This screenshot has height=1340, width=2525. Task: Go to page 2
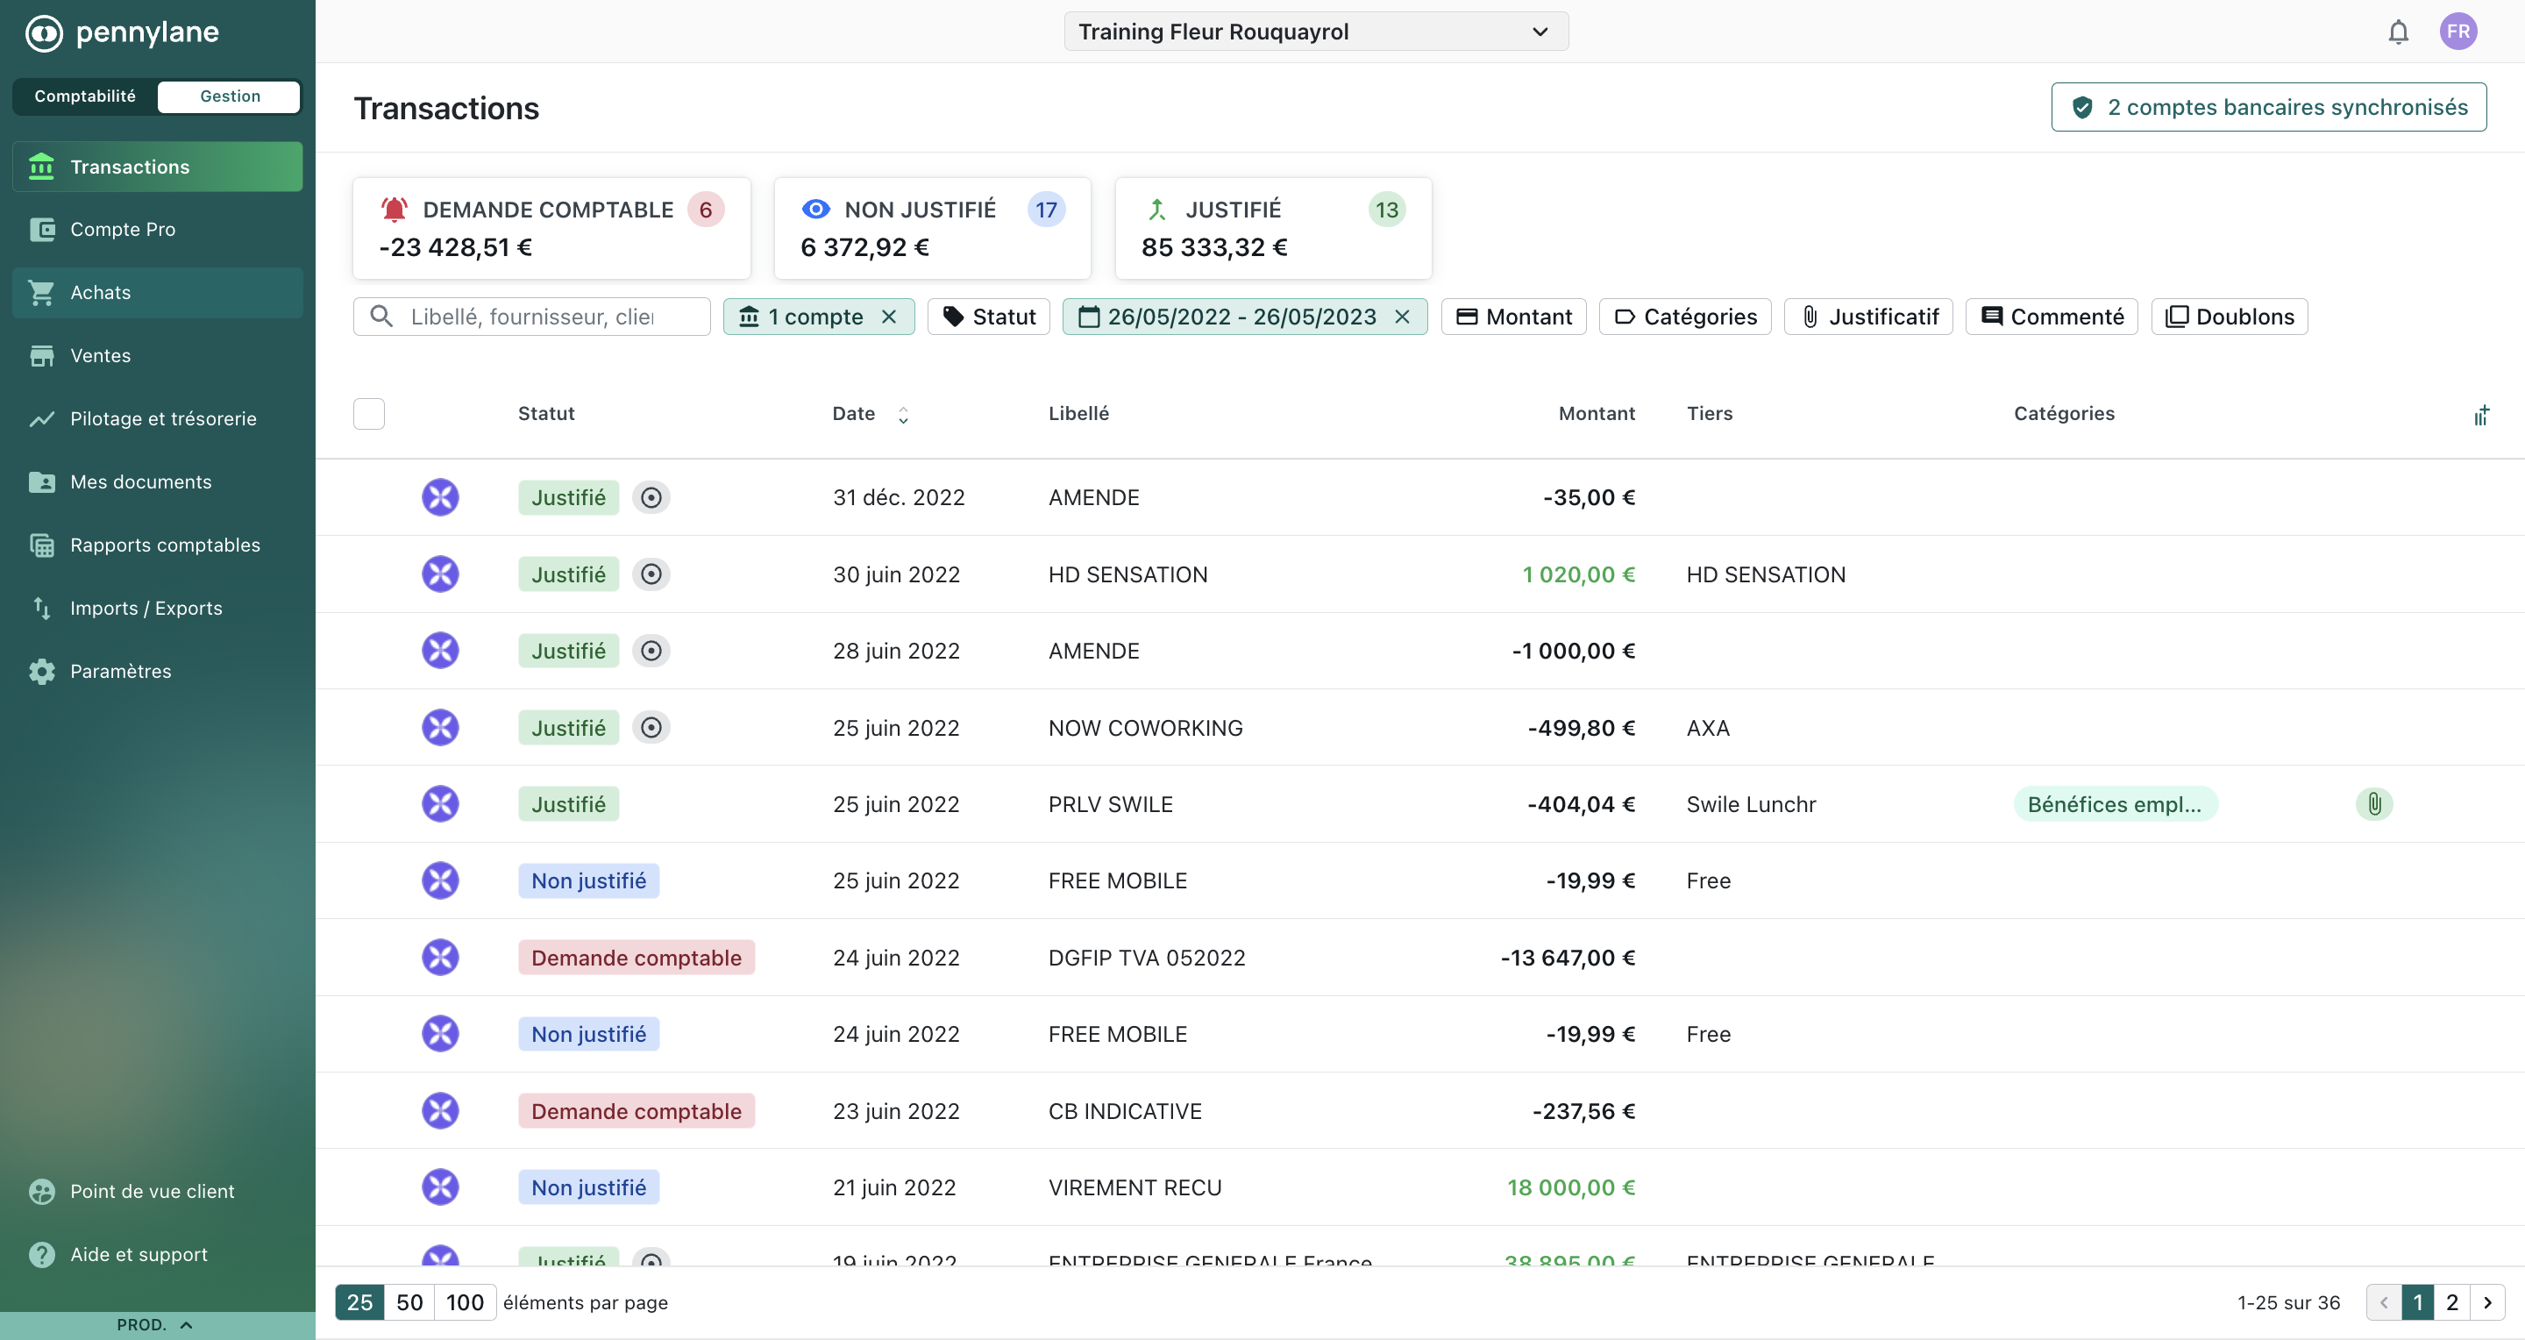tap(2451, 1301)
